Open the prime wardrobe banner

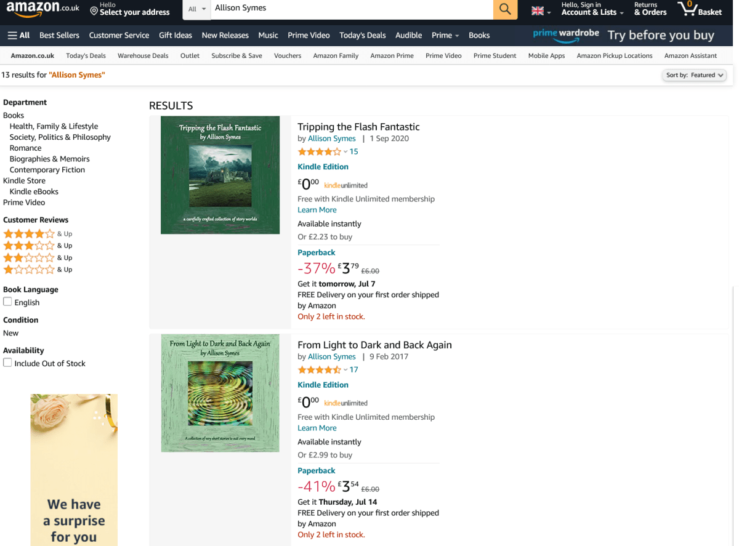pyautogui.click(x=623, y=35)
